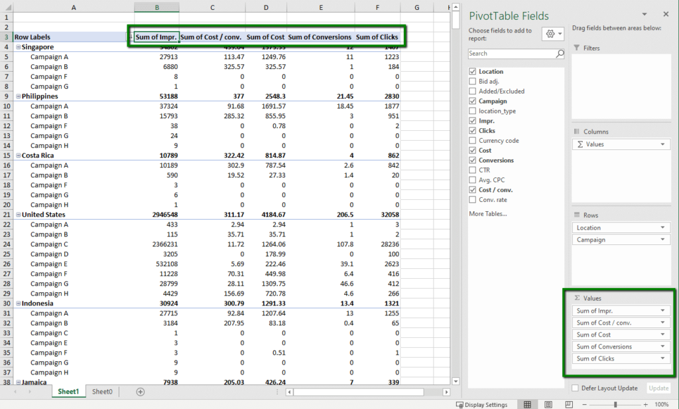Collapse the United States row group
The image size is (679, 409).
coord(19,214)
